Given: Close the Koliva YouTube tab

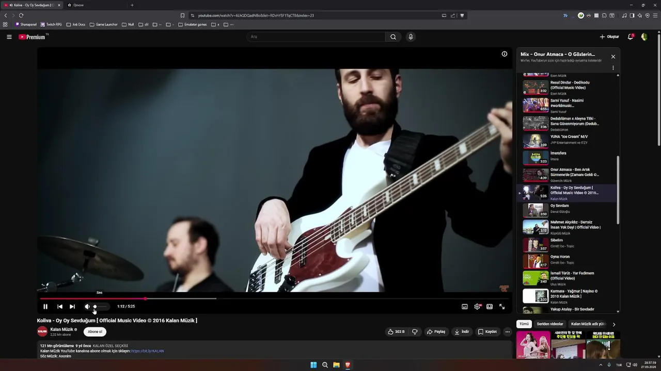Looking at the screenshot, I should [x=59, y=5].
